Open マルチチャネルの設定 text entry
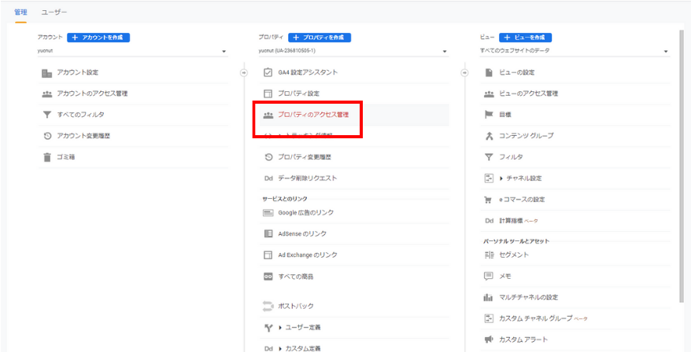691x352 pixels. [x=528, y=298]
